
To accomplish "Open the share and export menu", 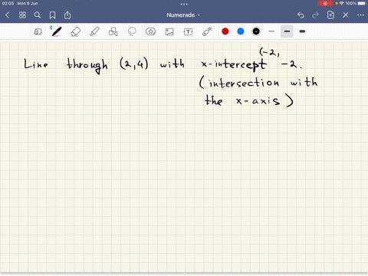I will (x=67, y=15).
